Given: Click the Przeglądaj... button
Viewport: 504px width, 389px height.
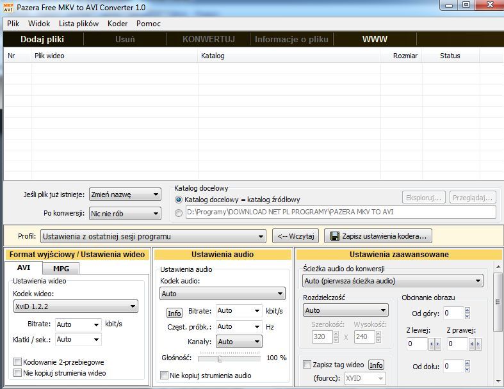Looking at the screenshot, I should point(473,198).
